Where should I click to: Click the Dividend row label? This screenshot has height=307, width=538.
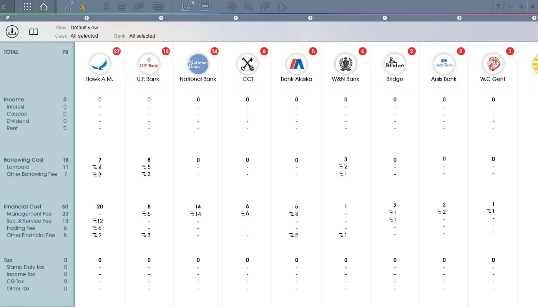pos(18,121)
